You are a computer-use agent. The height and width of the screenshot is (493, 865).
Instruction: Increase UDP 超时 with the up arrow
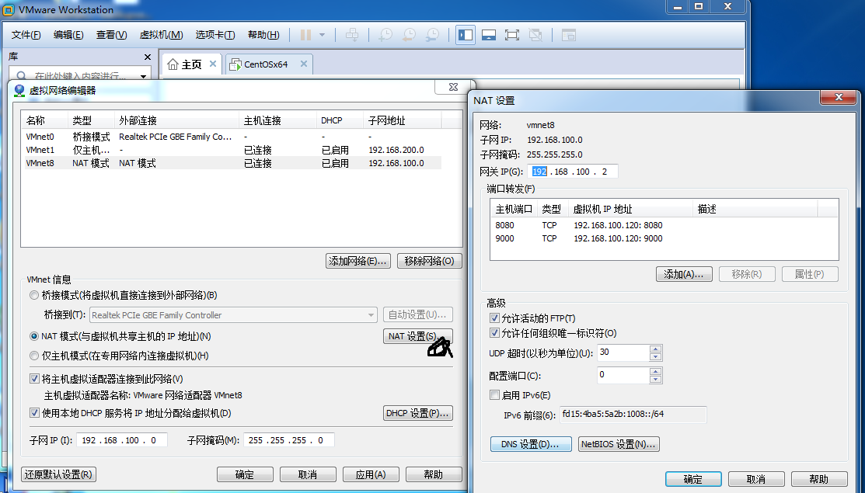pos(655,349)
